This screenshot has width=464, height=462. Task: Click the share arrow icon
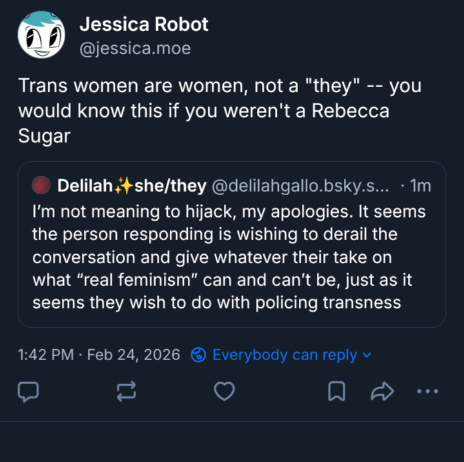click(x=382, y=391)
